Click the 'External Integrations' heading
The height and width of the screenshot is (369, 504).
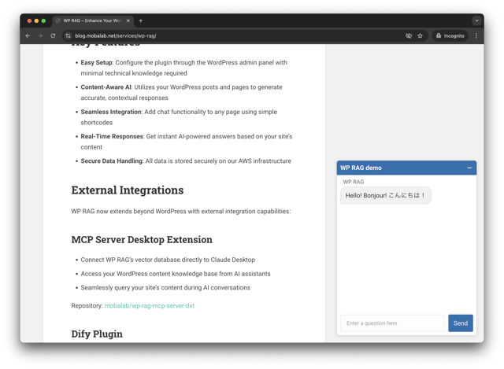(128, 190)
